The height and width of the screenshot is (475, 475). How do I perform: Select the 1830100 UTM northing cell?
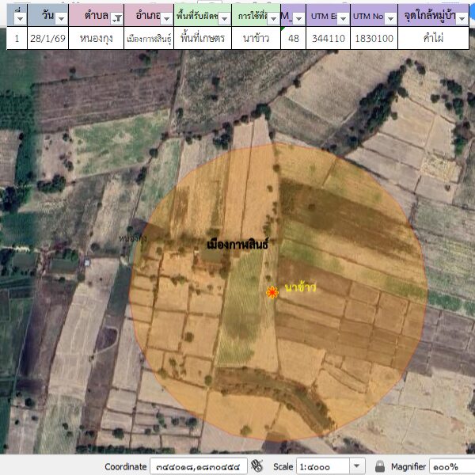[x=374, y=38]
